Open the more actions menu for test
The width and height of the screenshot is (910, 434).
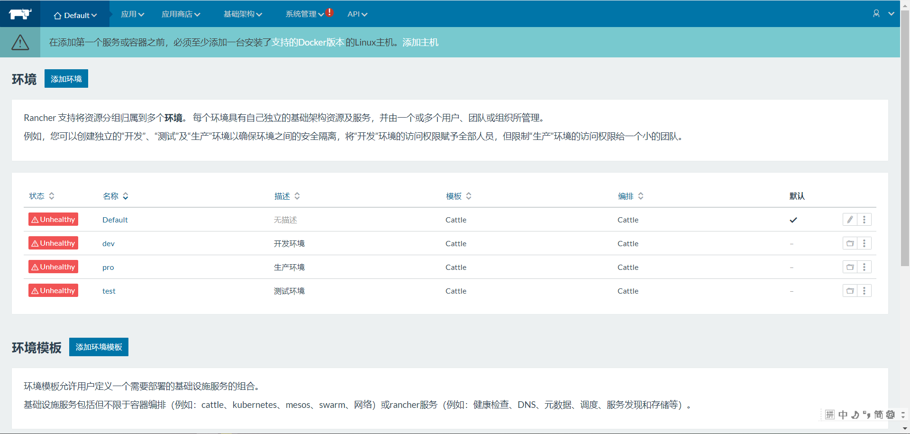coord(864,291)
